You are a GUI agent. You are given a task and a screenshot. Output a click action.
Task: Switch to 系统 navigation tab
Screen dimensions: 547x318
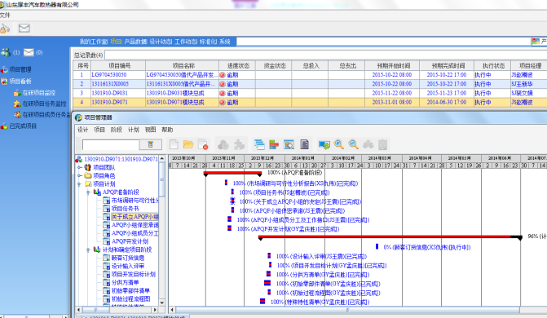[x=225, y=42]
